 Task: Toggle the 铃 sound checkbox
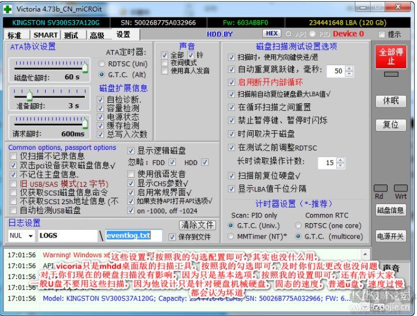[x=191, y=55]
